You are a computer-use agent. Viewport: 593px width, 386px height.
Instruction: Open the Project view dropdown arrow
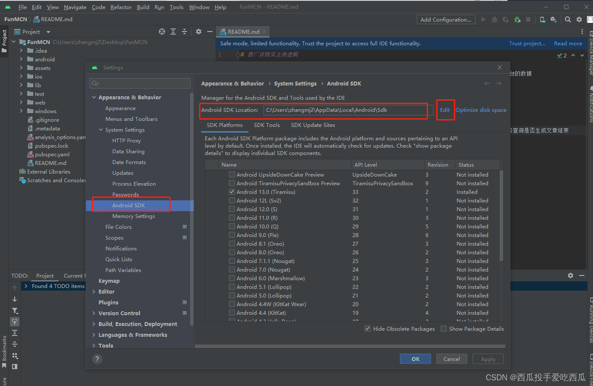click(48, 32)
